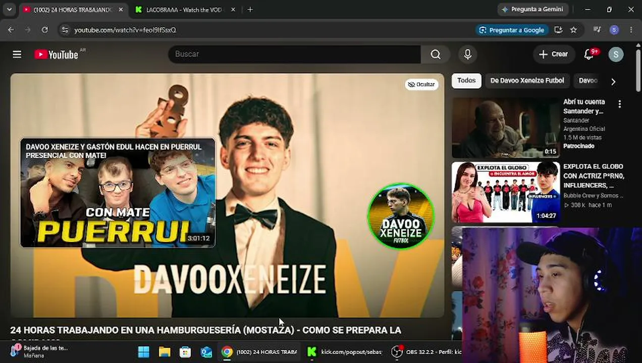Open weather widget Bajada de las temperaturas

coord(39,351)
